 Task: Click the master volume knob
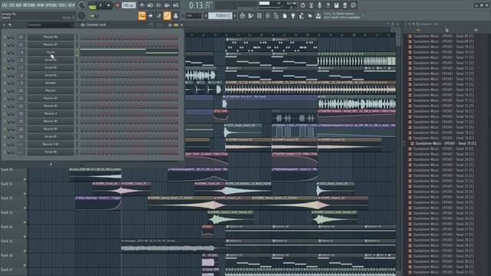click(82, 5)
